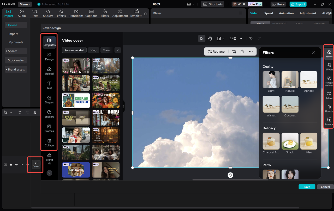Click the Replace button above the image
This screenshot has height=211, width=334.
216,51
